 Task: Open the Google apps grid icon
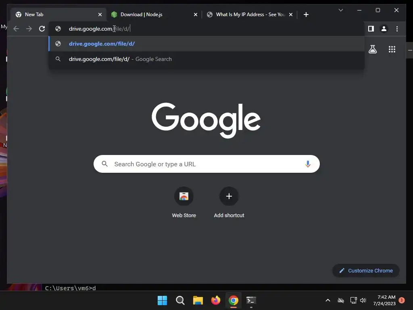point(392,49)
